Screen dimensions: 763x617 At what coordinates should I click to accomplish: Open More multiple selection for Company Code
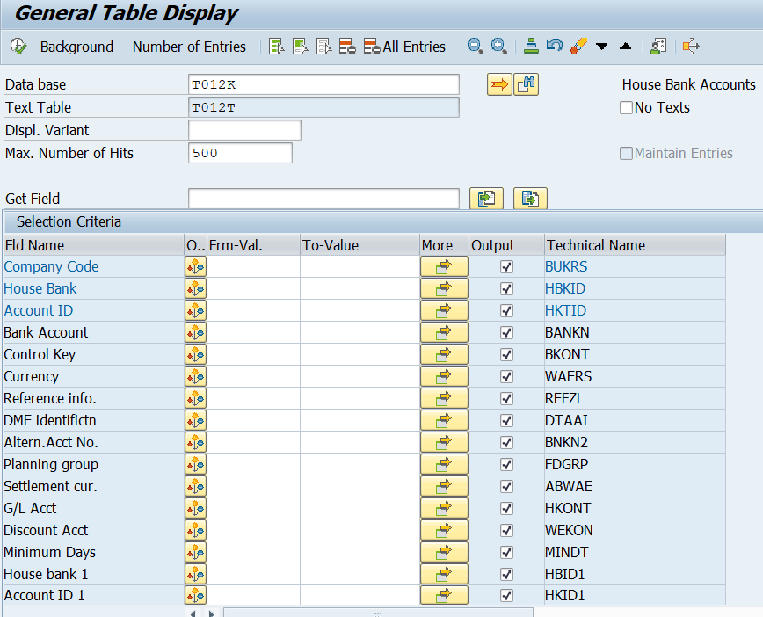(x=444, y=266)
